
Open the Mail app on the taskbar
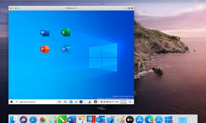tap(71, 102)
